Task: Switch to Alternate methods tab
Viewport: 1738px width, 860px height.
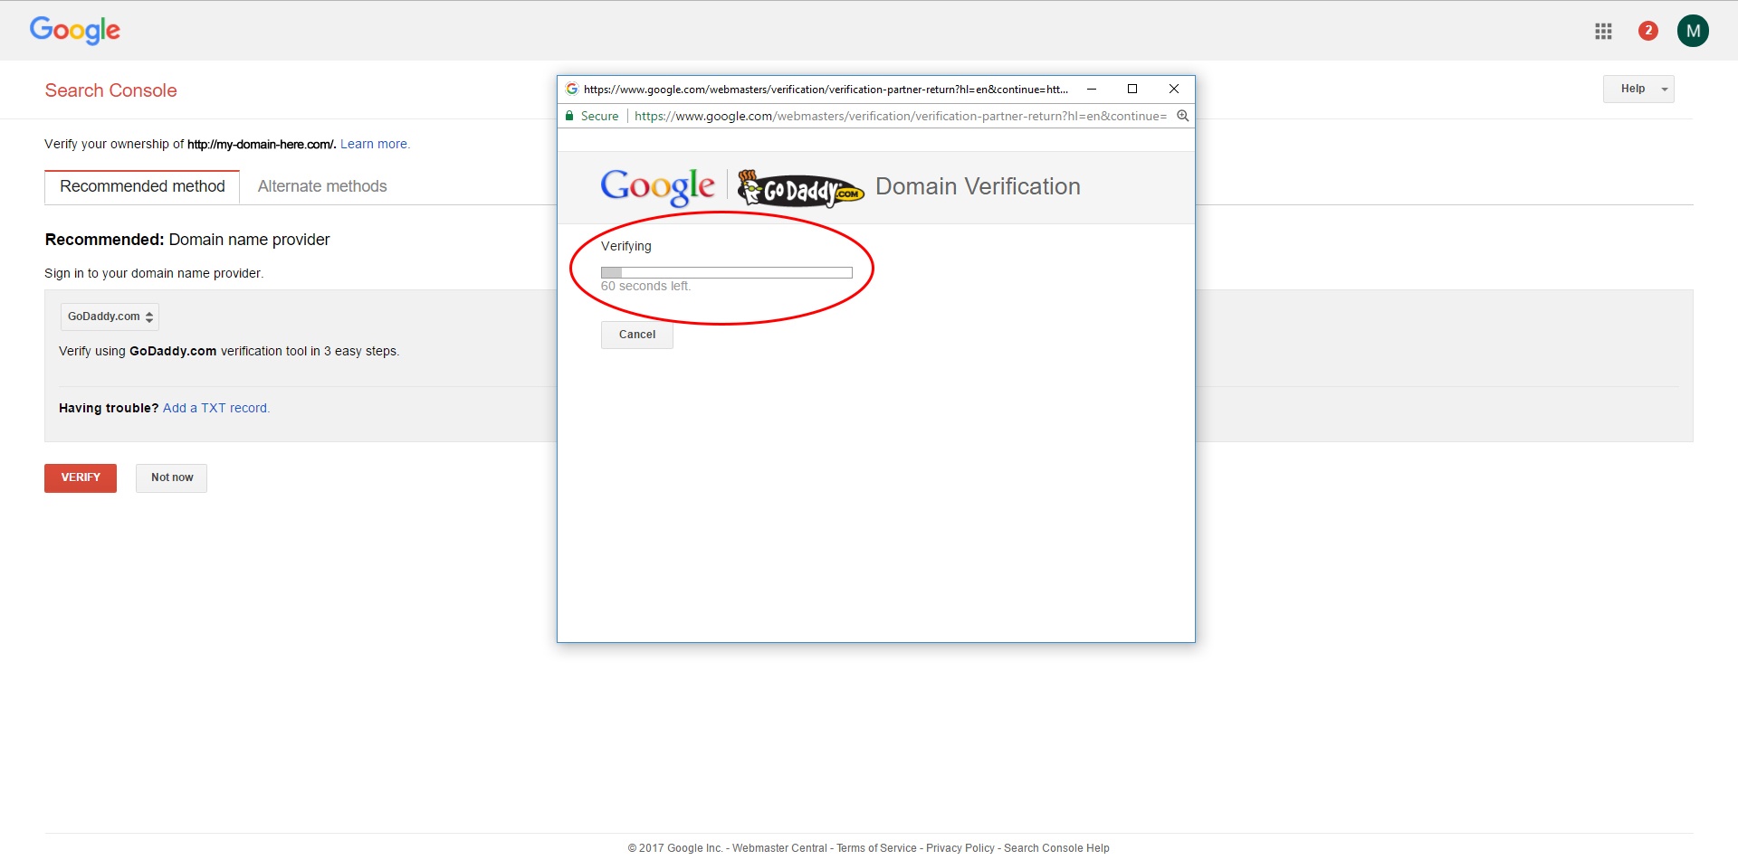Action: [322, 186]
